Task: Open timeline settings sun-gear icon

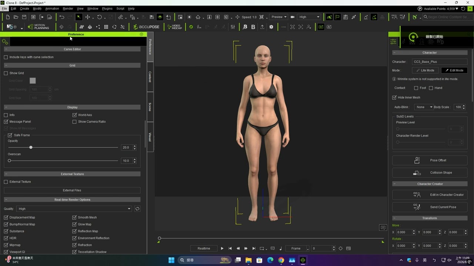Action: pyautogui.click(x=341, y=249)
